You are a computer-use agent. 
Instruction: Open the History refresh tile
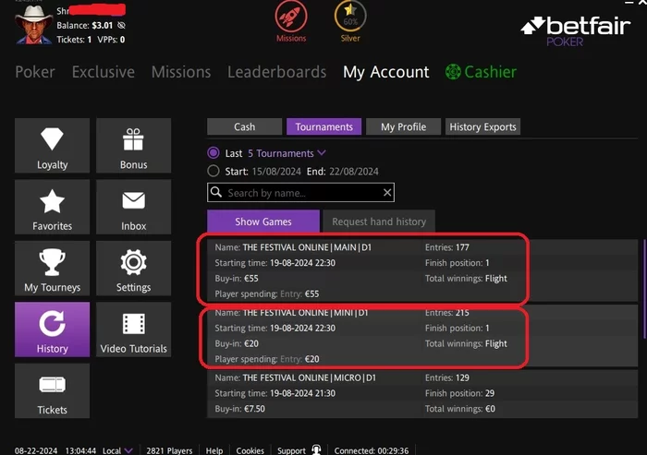[52, 329]
